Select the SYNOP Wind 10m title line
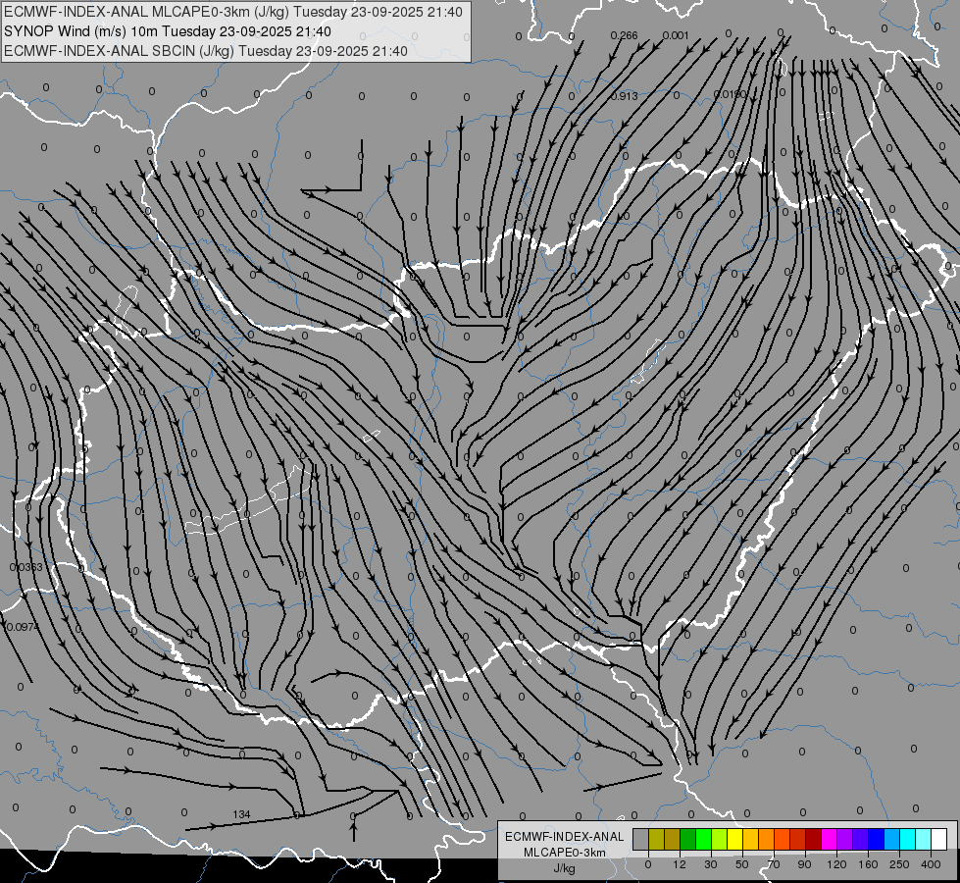The width and height of the screenshot is (960, 883). [167, 31]
